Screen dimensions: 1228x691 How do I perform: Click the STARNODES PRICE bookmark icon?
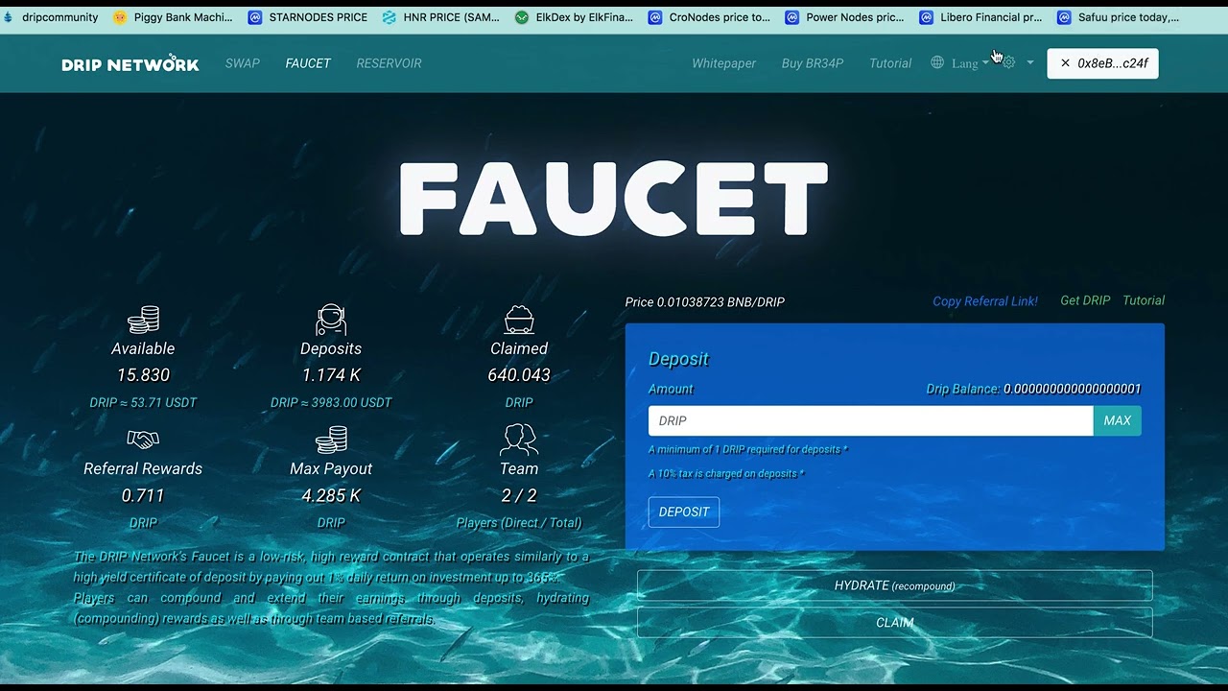255,17
